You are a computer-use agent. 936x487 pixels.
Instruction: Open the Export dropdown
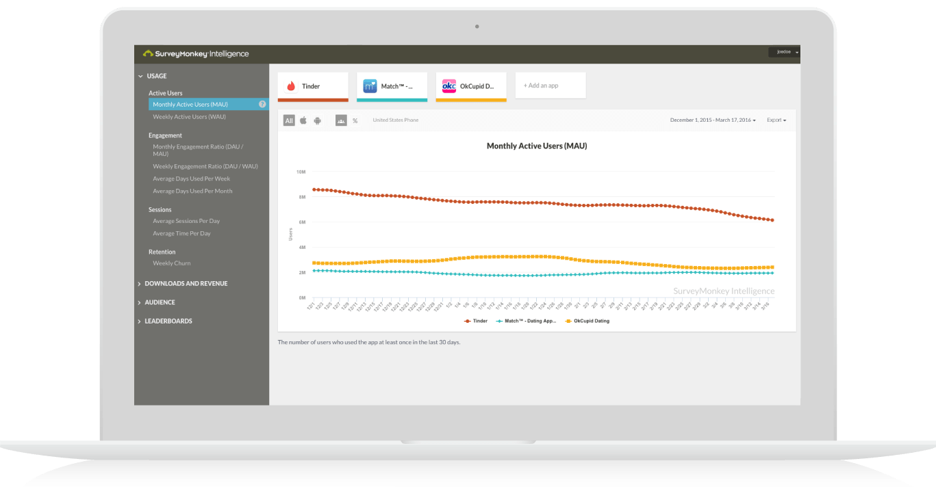pyautogui.click(x=776, y=119)
